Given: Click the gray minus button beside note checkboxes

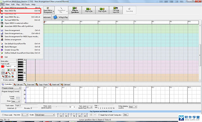Looking at the screenshot, I should [x=95, y=115].
